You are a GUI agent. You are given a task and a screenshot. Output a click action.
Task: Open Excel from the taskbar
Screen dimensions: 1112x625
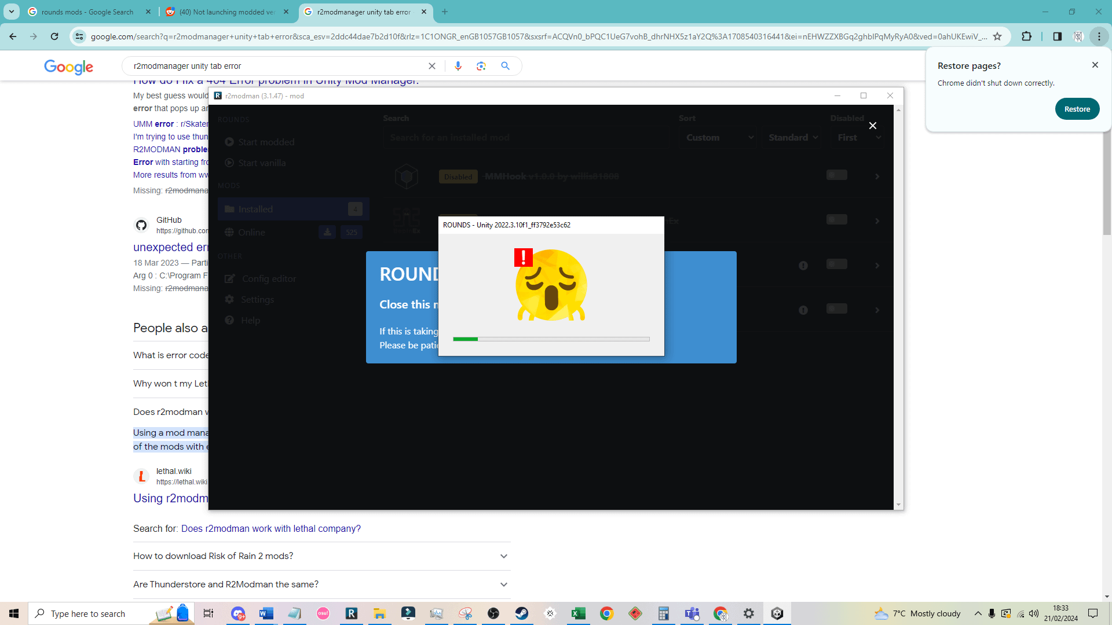[x=579, y=613]
